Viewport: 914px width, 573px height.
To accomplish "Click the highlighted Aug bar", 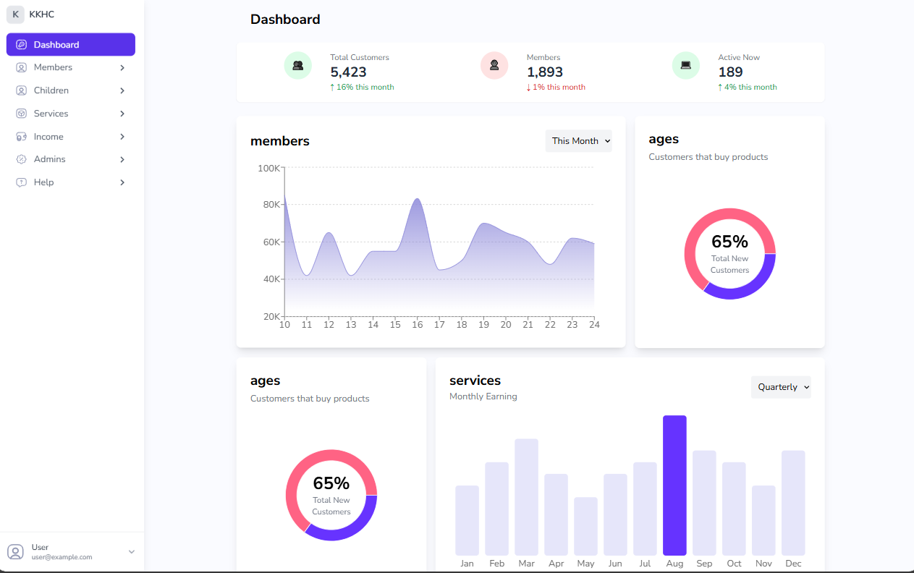I will [x=674, y=485].
